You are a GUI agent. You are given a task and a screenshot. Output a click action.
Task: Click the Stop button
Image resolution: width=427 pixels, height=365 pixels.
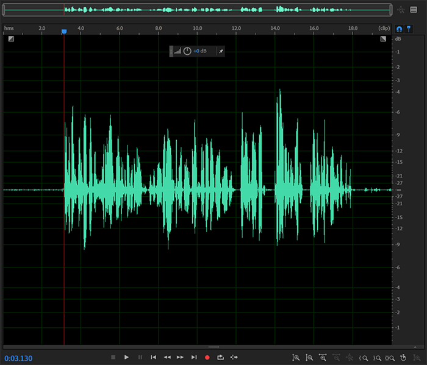pos(113,357)
